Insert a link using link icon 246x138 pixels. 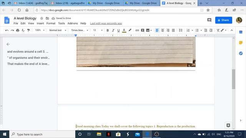[x=137, y=30]
